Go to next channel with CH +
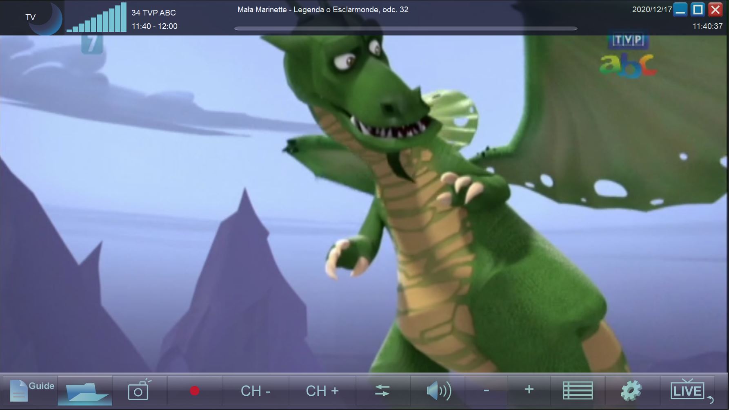Viewport: 729px width, 410px height. (322, 390)
